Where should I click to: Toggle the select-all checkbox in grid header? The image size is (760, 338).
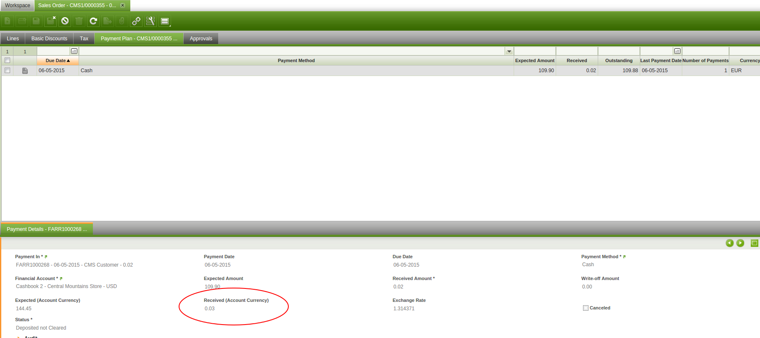[x=7, y=60]
